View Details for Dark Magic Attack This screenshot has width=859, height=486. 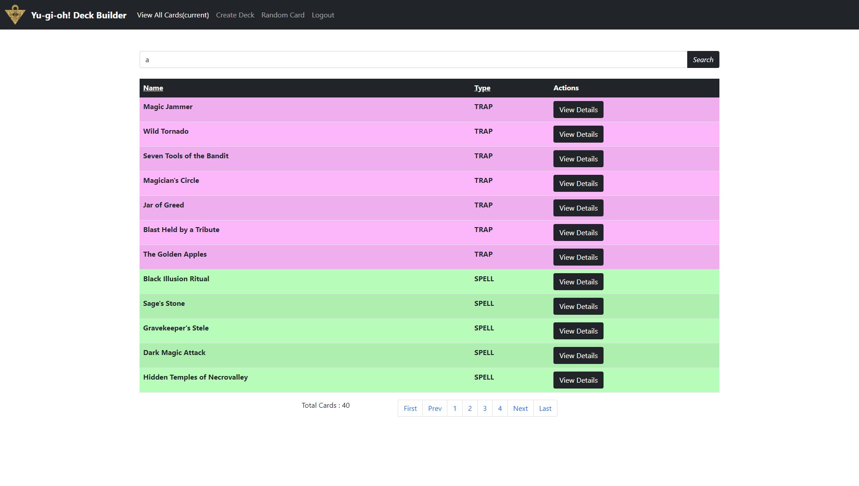(x=578, y=355)
